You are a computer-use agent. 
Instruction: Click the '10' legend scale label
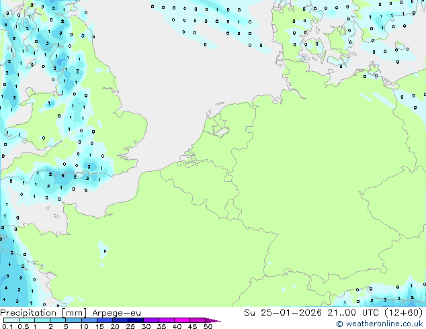click(x=84, y=326)
